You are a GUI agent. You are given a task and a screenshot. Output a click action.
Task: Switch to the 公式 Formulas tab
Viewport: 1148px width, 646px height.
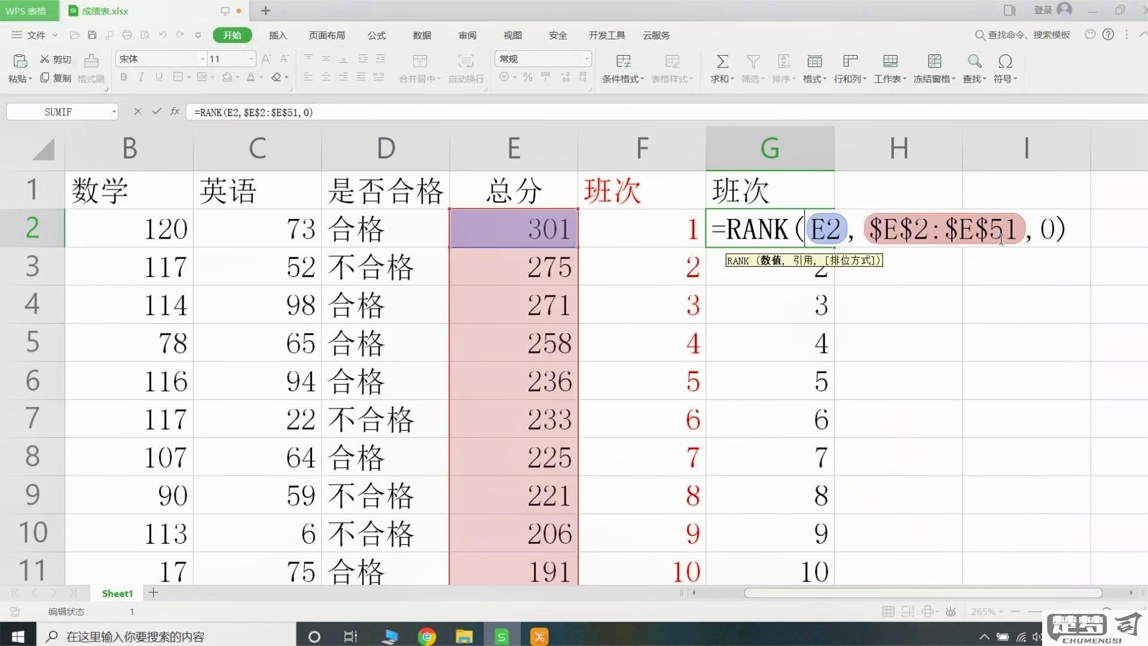pyautogui.click(x=376, y=35)
